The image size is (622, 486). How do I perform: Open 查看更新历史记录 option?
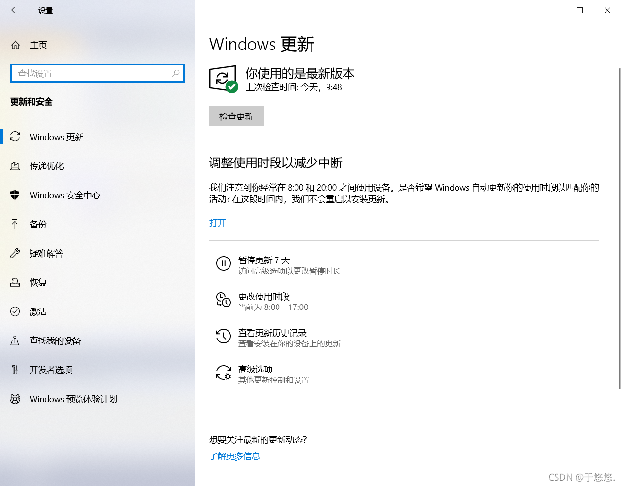click(278, 337)
